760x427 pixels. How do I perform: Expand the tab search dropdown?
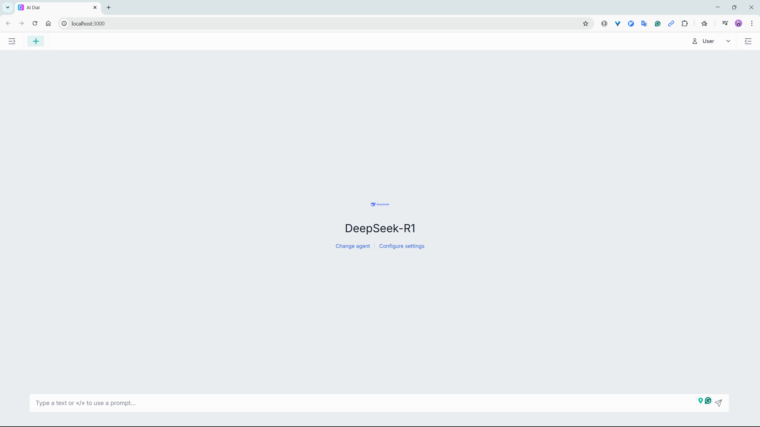pos(8,7)
